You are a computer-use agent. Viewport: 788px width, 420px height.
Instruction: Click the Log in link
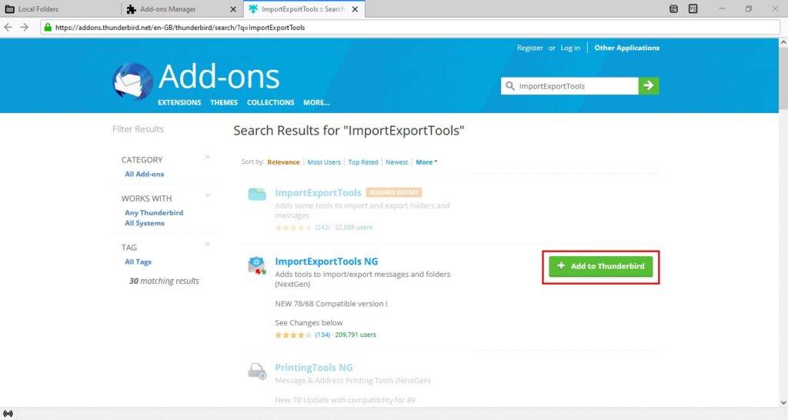570,48
